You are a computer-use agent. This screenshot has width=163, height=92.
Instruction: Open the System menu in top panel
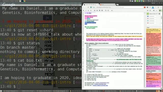17,1
